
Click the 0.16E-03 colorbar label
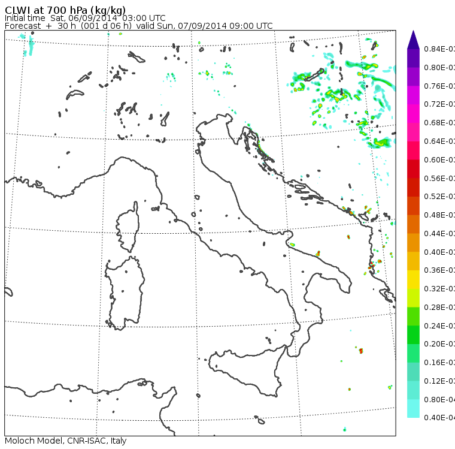[439, 363]
